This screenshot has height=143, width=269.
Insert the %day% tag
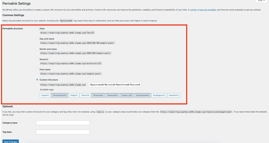coord(74,95)
